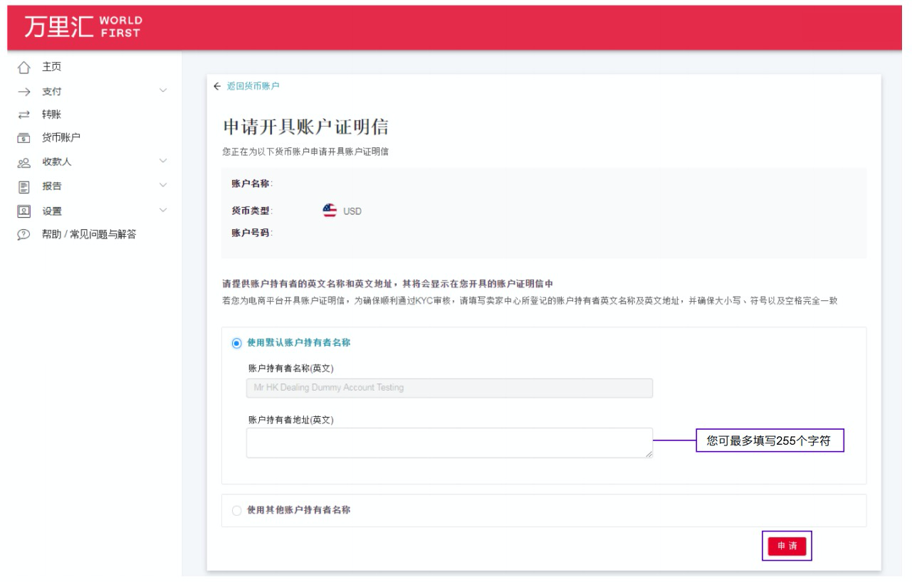Open the 设置 menu item
This screenshot has height=582, width=912.
[52, 211]
